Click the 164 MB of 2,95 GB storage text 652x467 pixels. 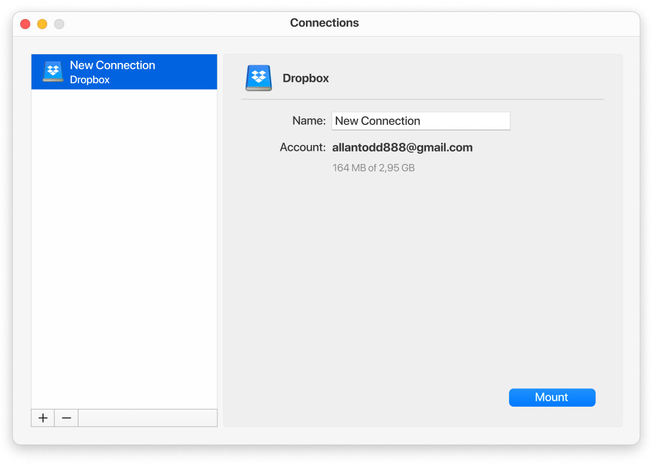pyautogui.click(x=373, y=168)
